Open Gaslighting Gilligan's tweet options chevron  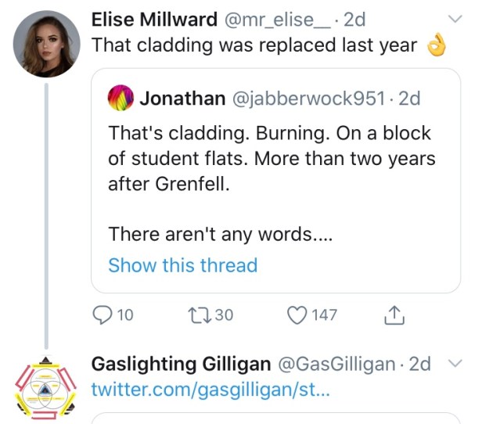click(454, 364)
